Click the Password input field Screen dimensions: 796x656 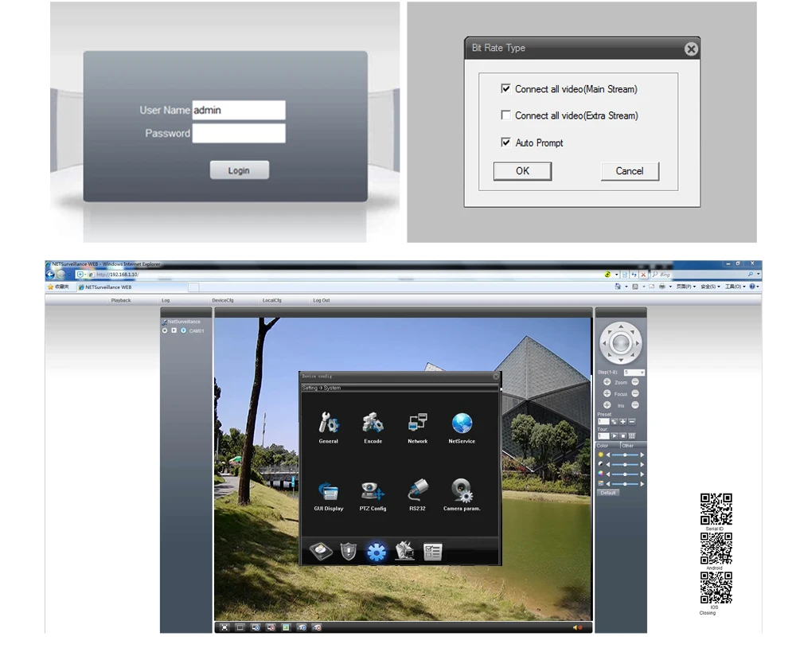click(x=239, y=133)
